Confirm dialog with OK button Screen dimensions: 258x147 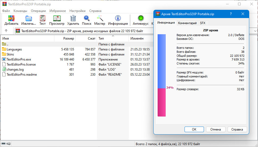tap(194, 129)
